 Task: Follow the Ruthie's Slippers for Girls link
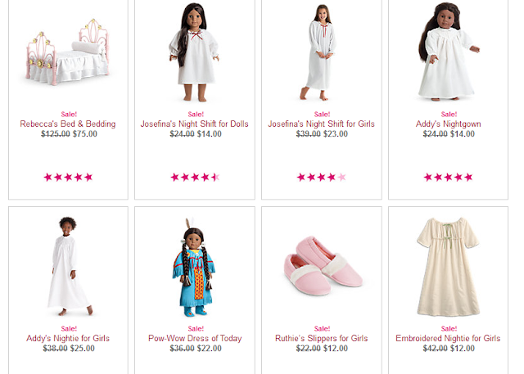click(322, 339)
